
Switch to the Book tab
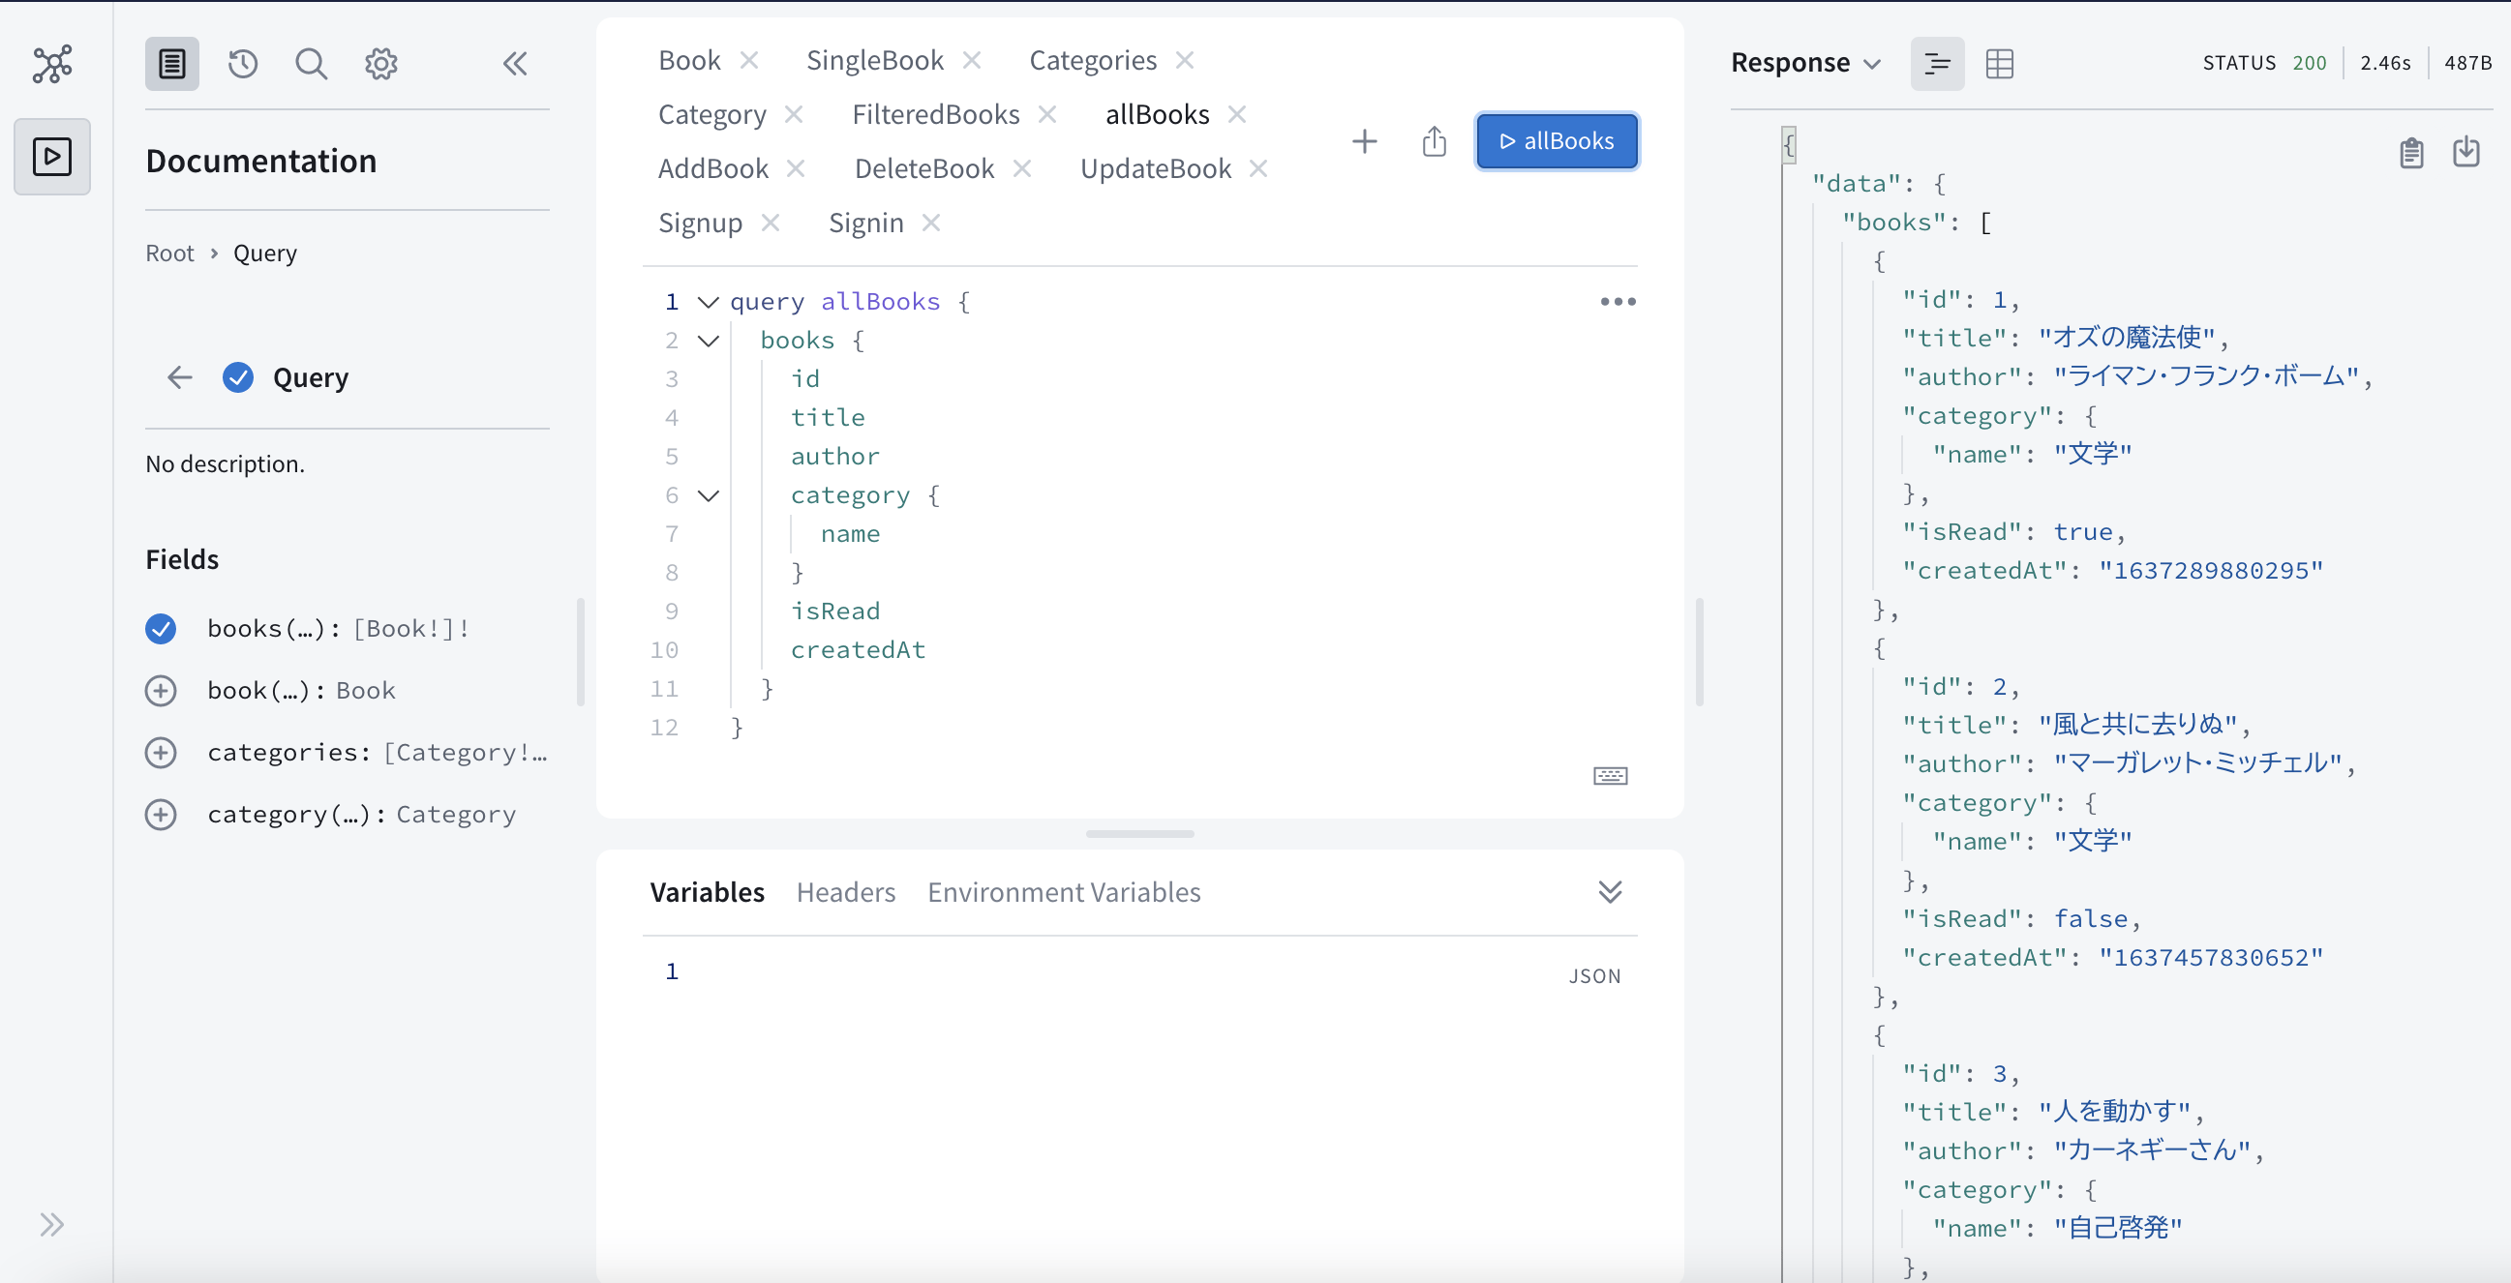click(689, 60)
